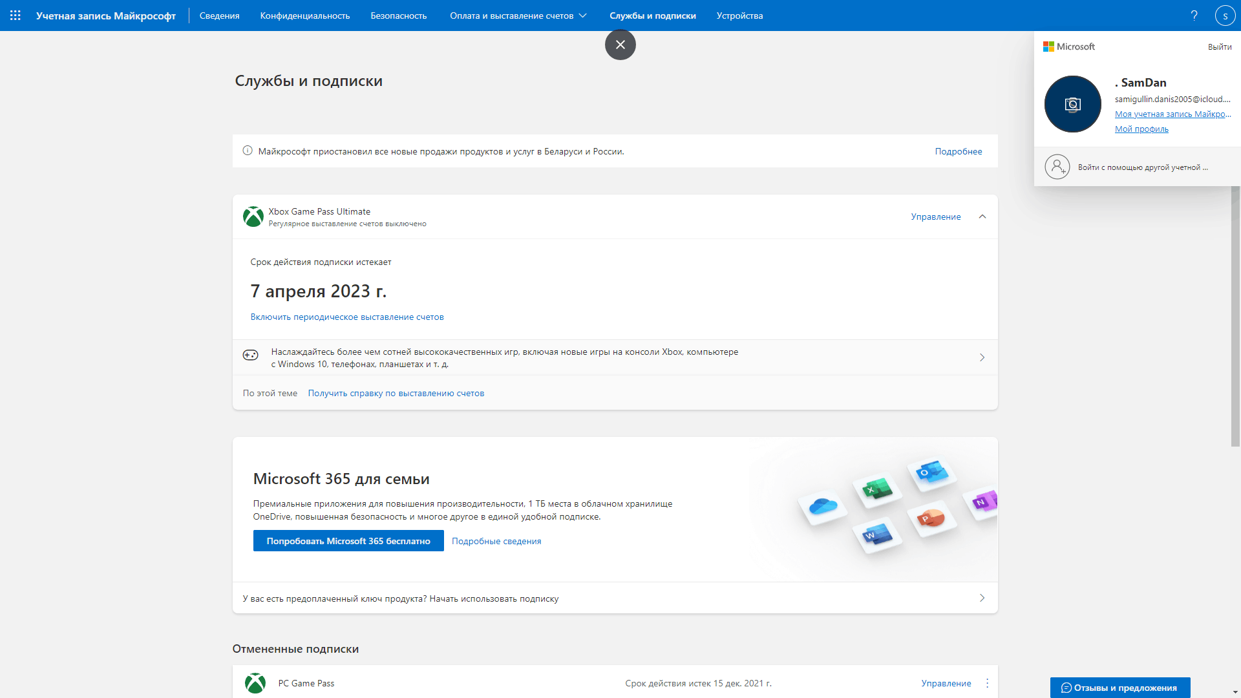Click the account email address text
1241x698 pixels.
click(x=1172, y=99)
